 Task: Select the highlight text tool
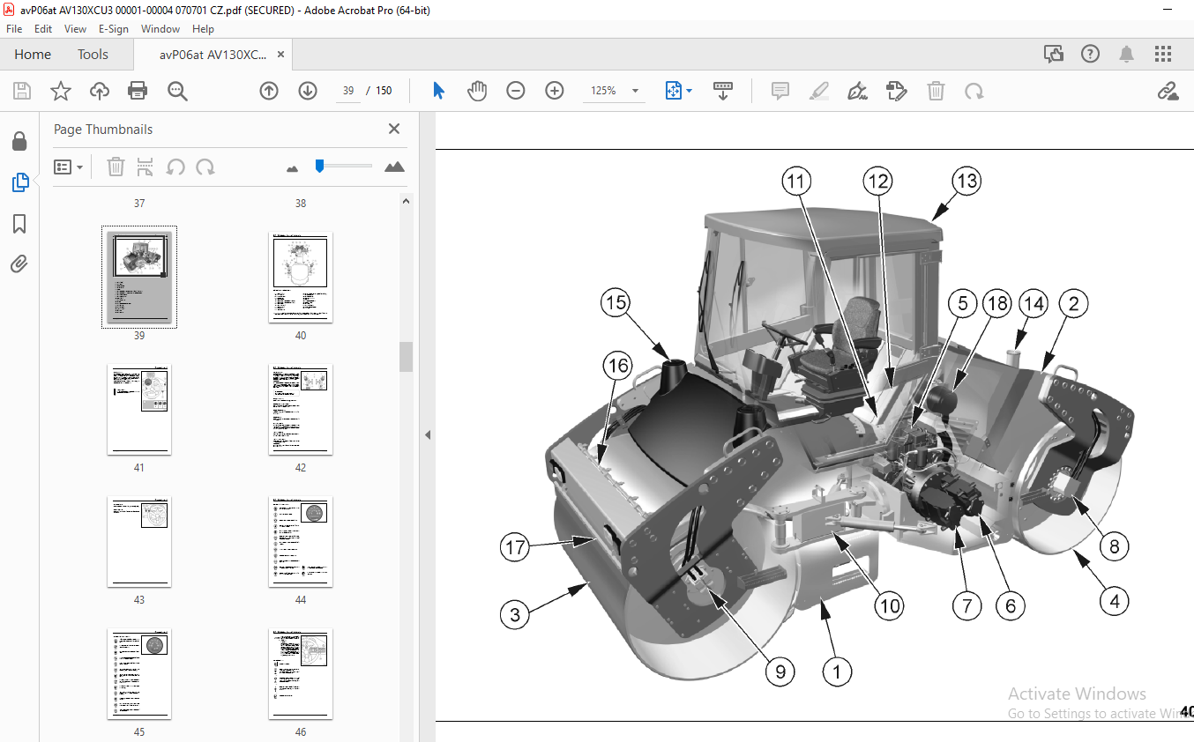click(x=819, y=91)
